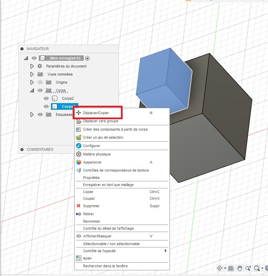Choose Enregistrer en tant que maillage

click(122, 185)
